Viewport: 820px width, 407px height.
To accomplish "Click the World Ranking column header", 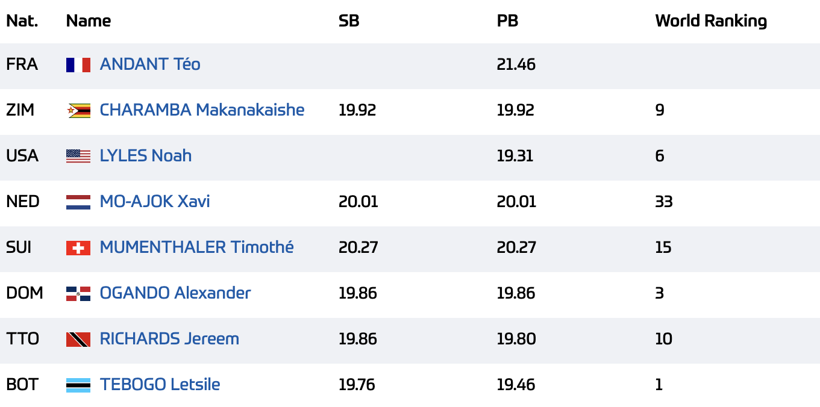I will click(711, 21).
